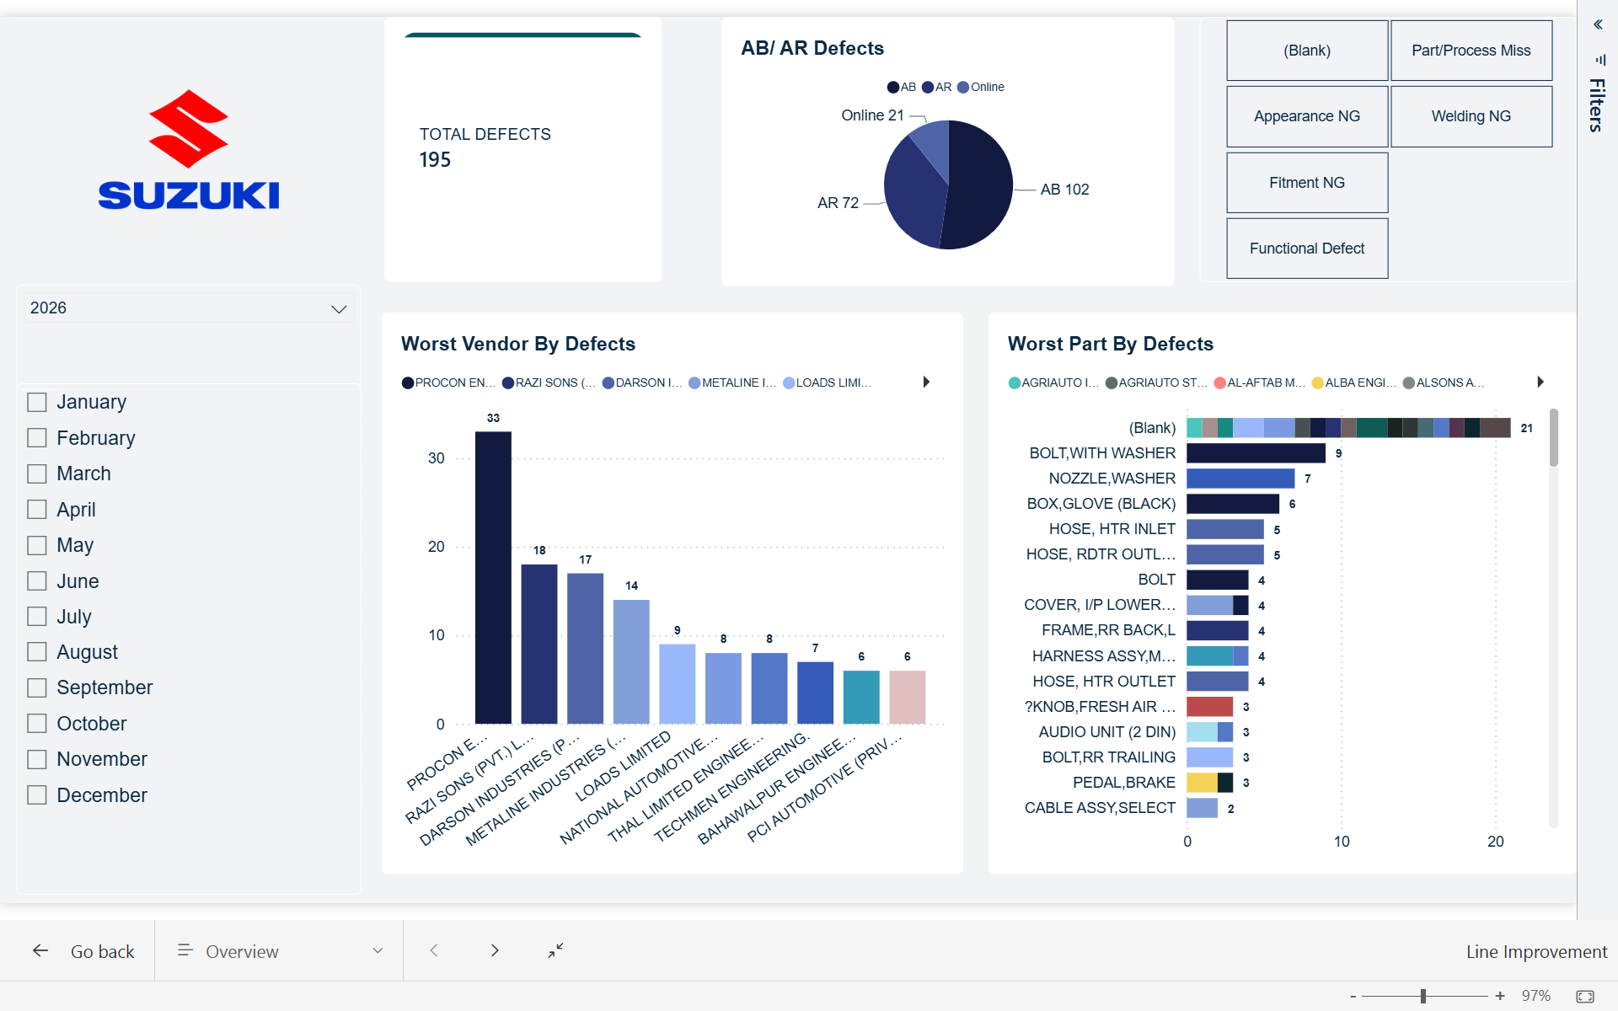Click the next page navigation arrow
This screenshot has width=1618, height=1011.
pyautogui.click(x=495, y=950)
